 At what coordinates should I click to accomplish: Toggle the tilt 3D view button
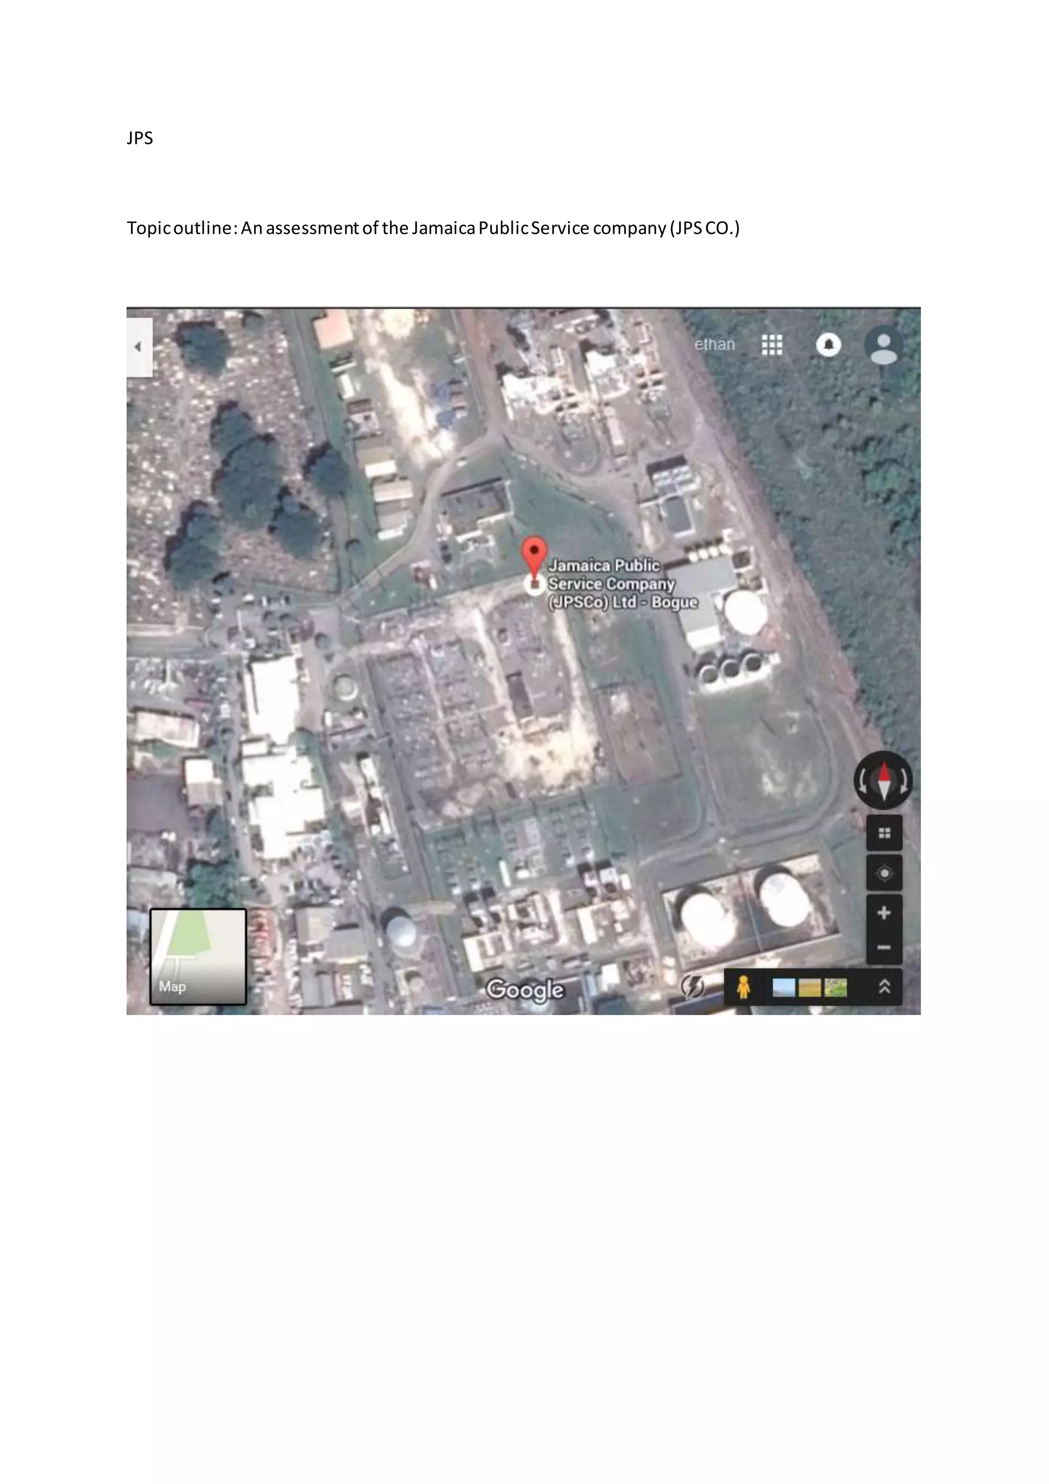(x=884, y=833)
